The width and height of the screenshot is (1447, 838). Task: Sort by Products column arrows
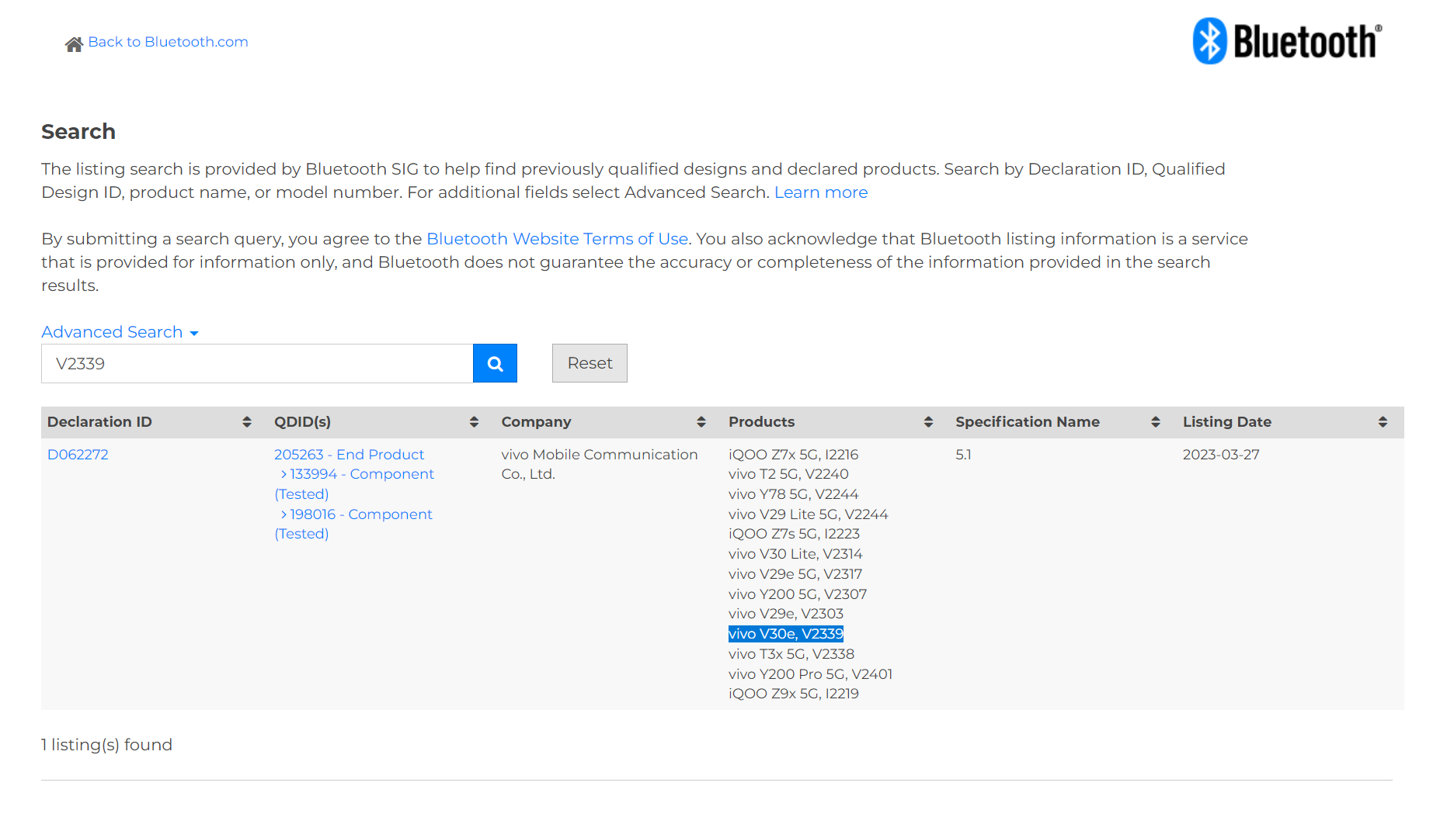(928, 422)
